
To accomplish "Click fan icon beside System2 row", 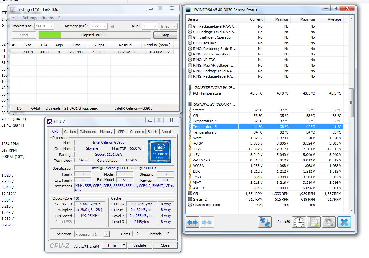I will pyautogui.click(x=190, y=199).
